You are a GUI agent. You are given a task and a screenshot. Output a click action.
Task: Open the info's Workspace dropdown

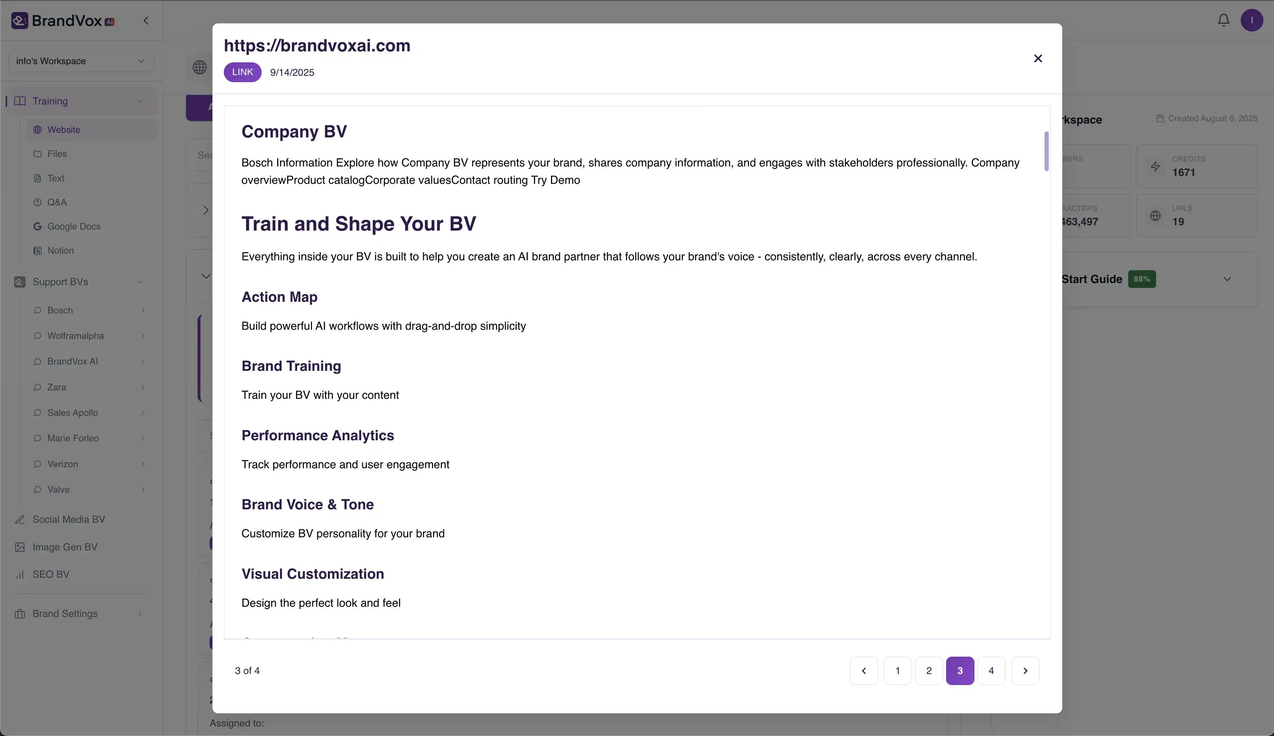pos(81,61)
